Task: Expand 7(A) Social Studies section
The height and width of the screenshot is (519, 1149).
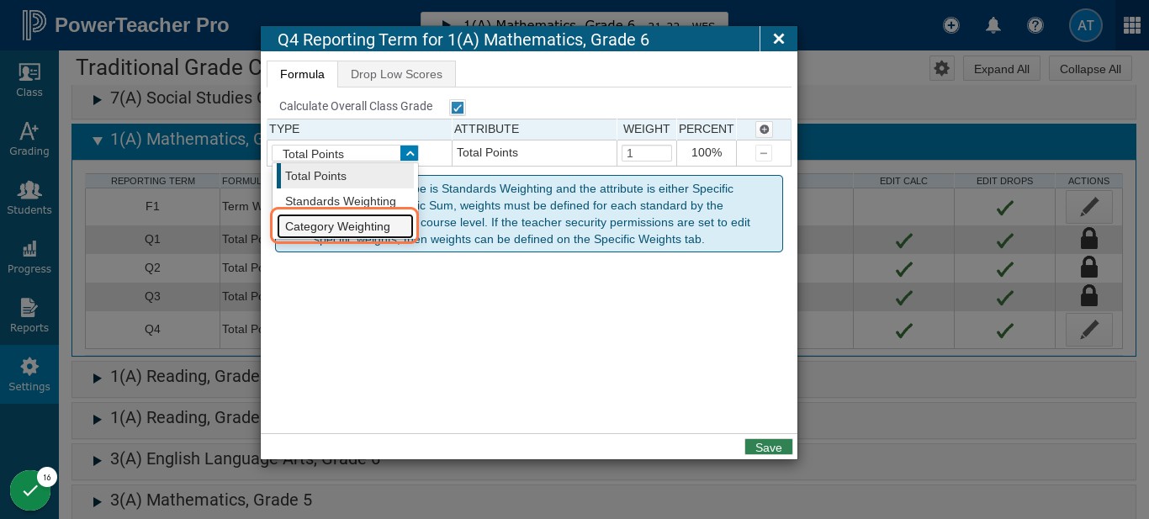Action: tap(97, 99)
